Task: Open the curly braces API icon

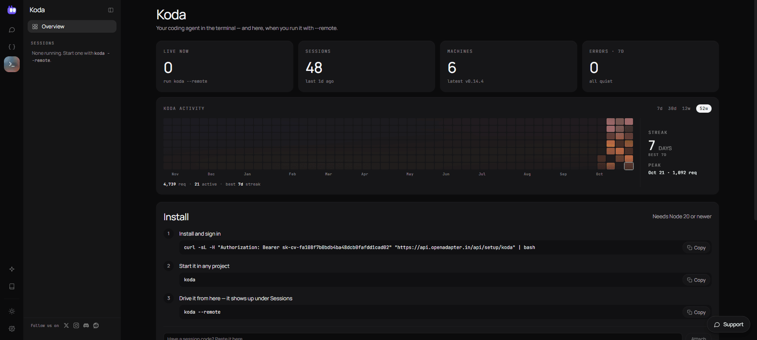Action: pyautogui.click(x=12, y=47)
